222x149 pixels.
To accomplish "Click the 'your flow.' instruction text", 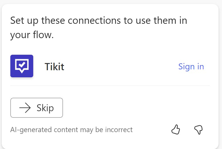I will click(32, 35).
